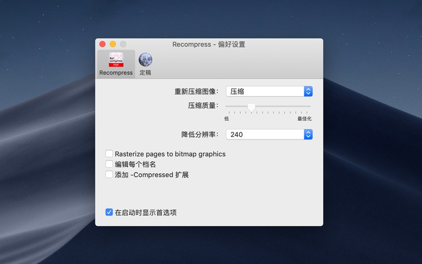Open the Recompress preferences tab

(116, 64)
